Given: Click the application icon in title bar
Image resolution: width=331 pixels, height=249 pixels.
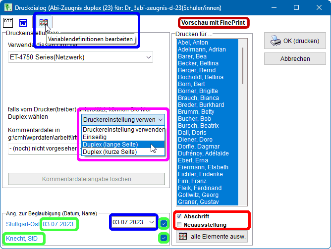Looking at the screenshot, I should point(7,8).
